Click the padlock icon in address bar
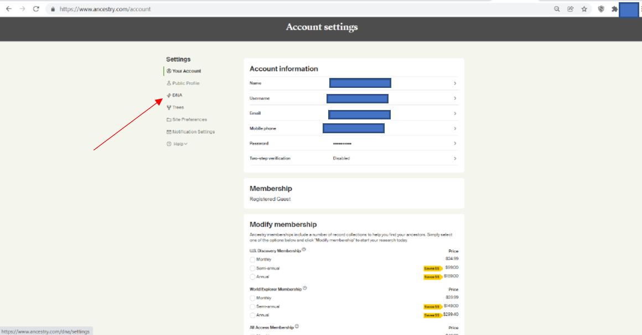 53,9
